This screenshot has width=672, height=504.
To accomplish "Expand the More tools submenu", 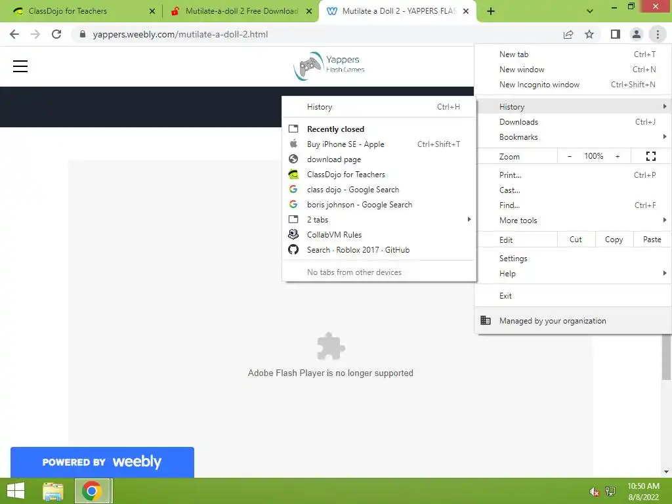I will point(573,220).
